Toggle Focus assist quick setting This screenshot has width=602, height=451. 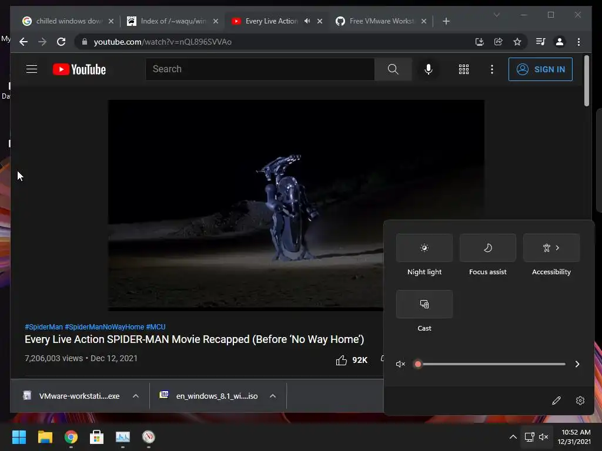(487, 248)
